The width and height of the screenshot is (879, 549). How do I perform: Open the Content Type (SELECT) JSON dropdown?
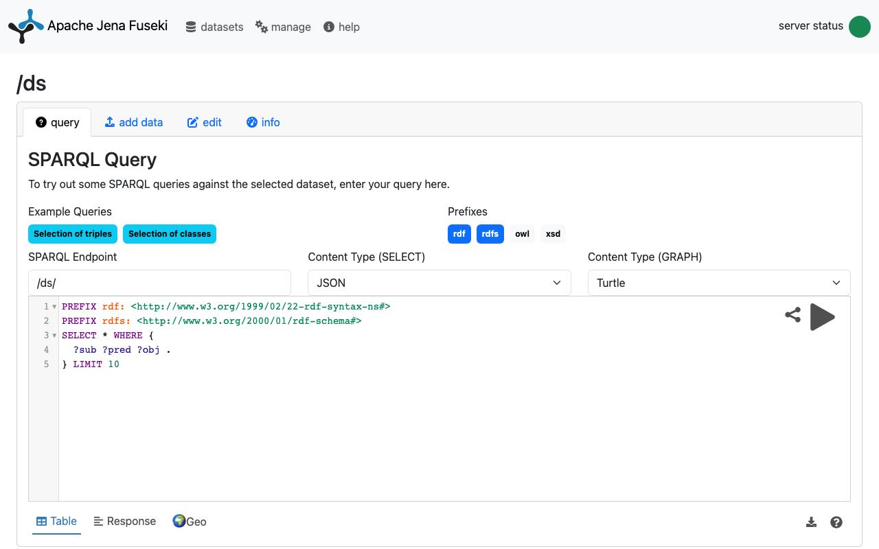click(439, 283)
